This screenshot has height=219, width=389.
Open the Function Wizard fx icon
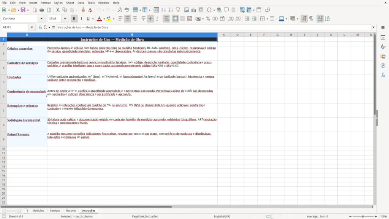pos(40,27)
